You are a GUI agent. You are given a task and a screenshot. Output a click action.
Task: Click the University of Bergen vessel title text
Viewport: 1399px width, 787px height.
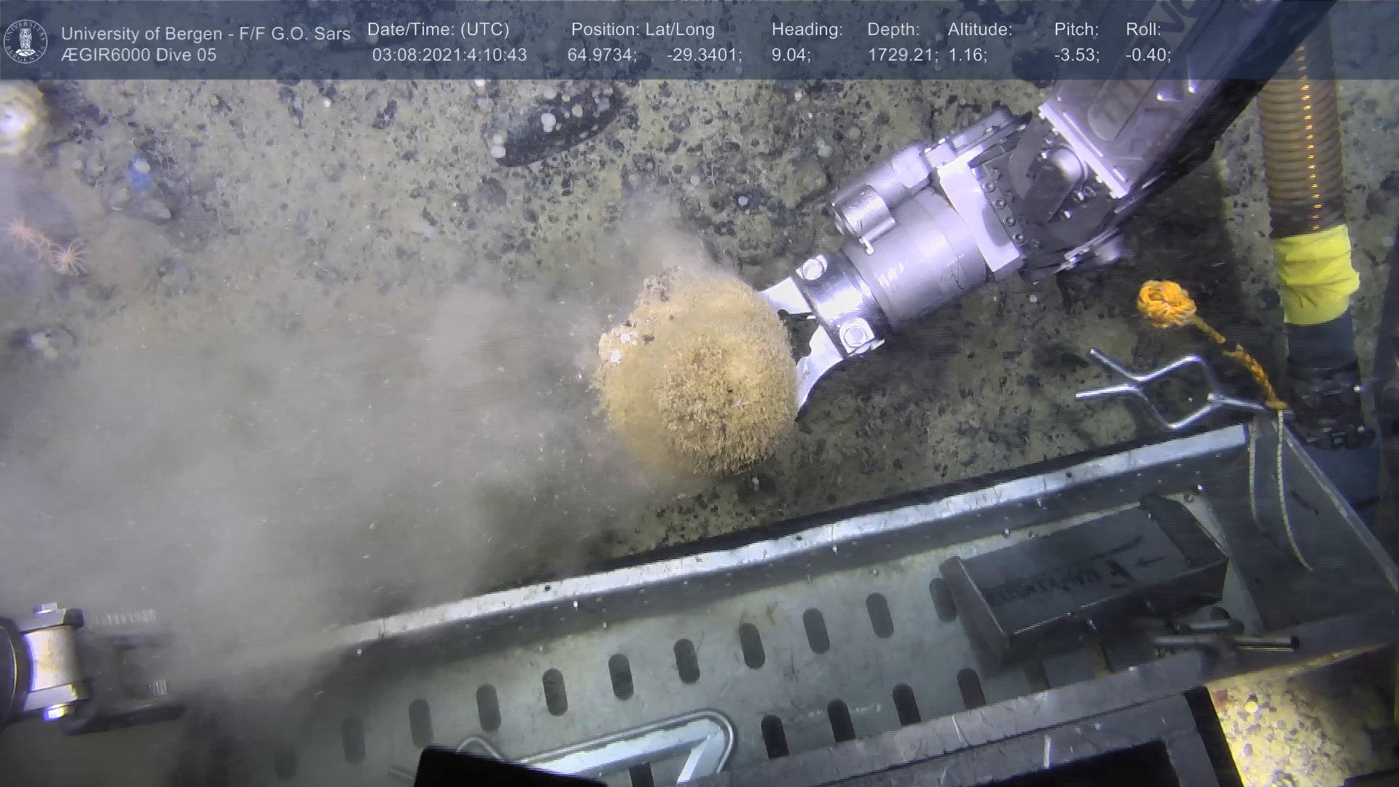205,34
